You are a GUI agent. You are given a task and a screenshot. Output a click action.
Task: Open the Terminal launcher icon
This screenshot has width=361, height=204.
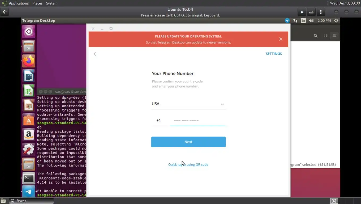[29, 178]
